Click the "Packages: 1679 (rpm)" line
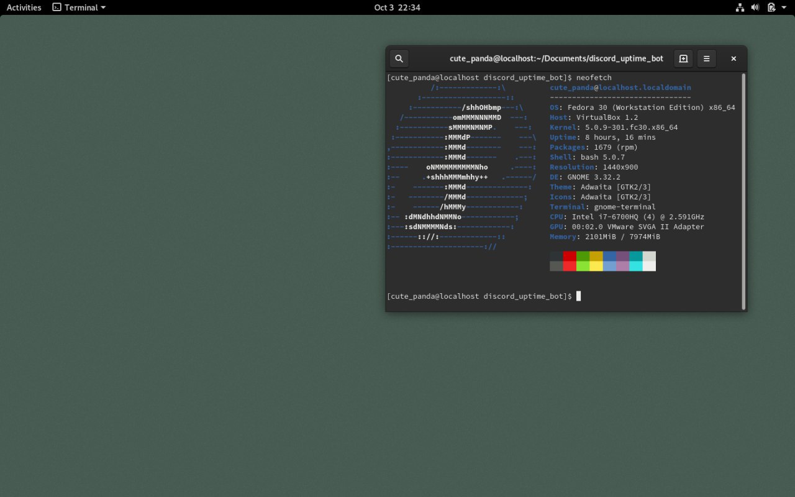This screenshot has height=497, width=795. pyautogui.click(x=594, y=147)
